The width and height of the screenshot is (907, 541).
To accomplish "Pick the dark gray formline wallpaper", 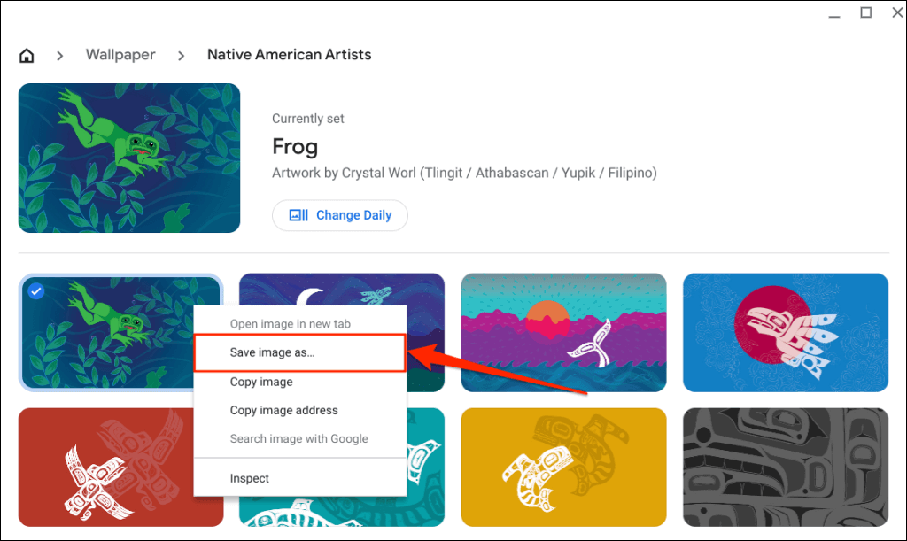I will click(785, 467).
